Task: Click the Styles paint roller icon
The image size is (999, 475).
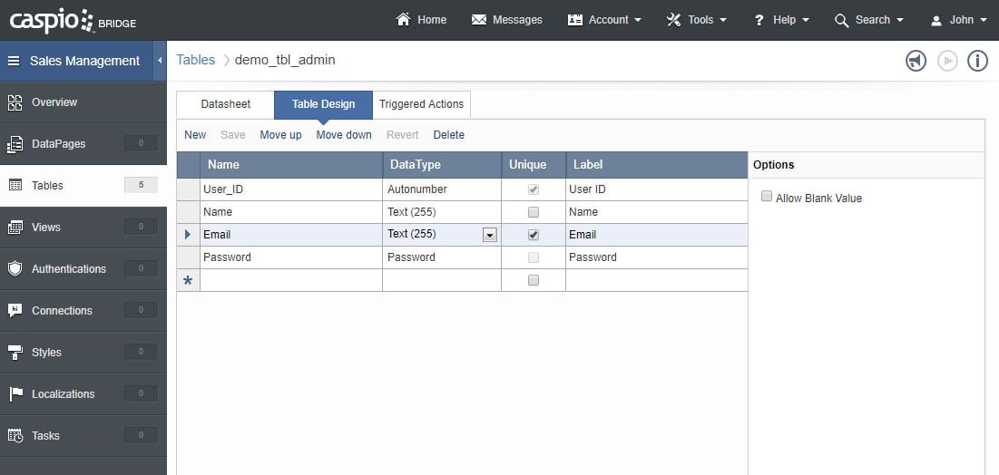Action: coord(15,352)
